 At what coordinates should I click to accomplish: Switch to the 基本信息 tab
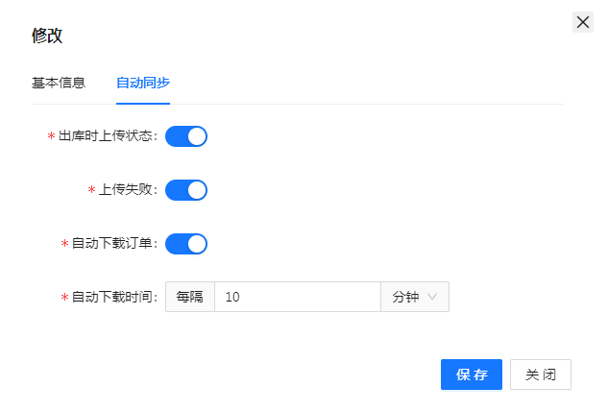(59, 83)
